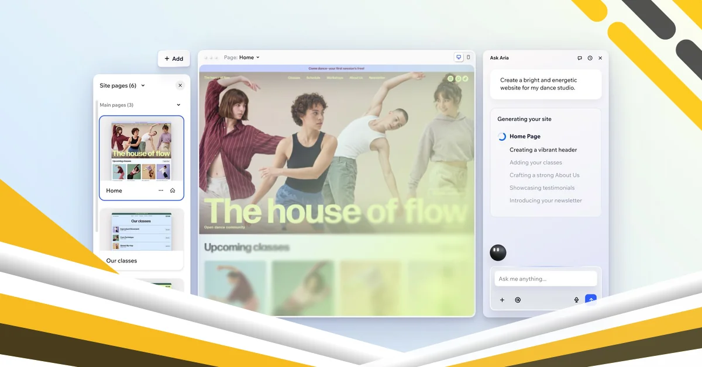Screen dimensions: 702x367
Task: Collapse the Main pages (3) section
Action: [178, 105]
